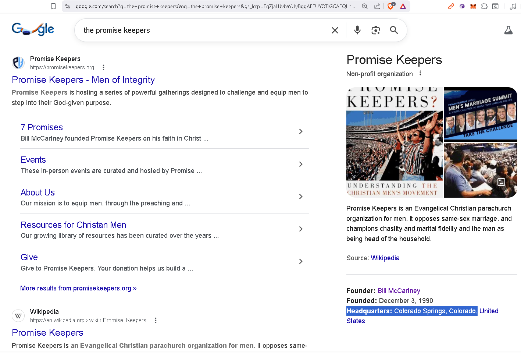This screenshot has width=521, height=353.
Task: Open Search Labs flask icon
Action: [x=508, y=30]
